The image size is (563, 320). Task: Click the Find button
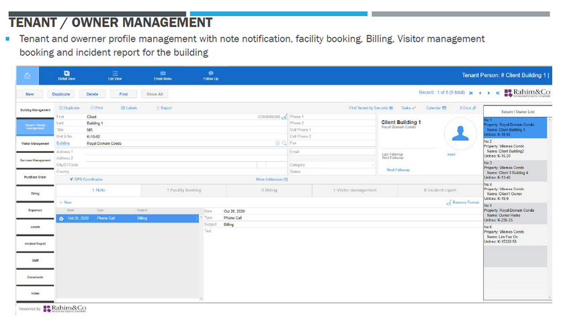click(x=124, y=94)
